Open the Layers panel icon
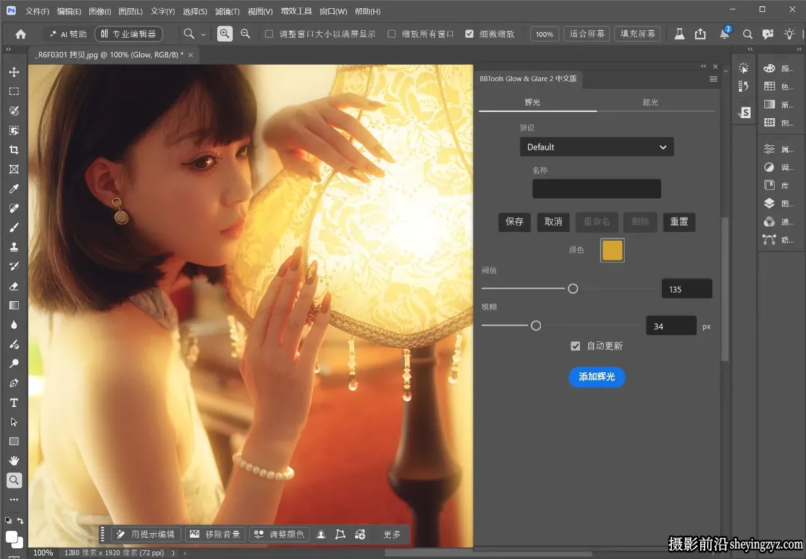The image size is (806, 559). 769,203
